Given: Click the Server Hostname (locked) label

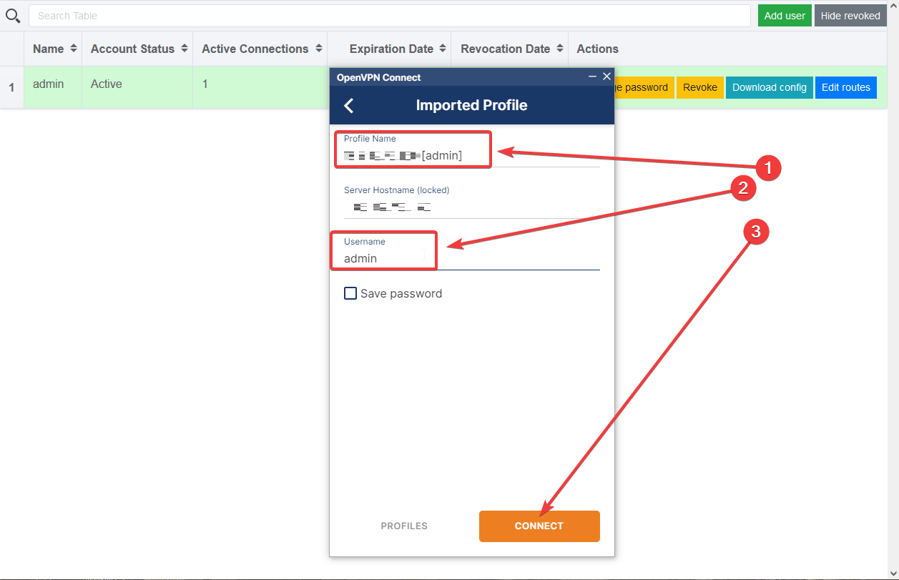Looking at the screenshot, I should [x=397, y=190].
